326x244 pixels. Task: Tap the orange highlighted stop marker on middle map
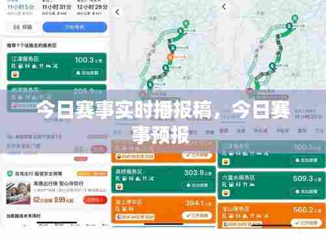tap(171, 57)
